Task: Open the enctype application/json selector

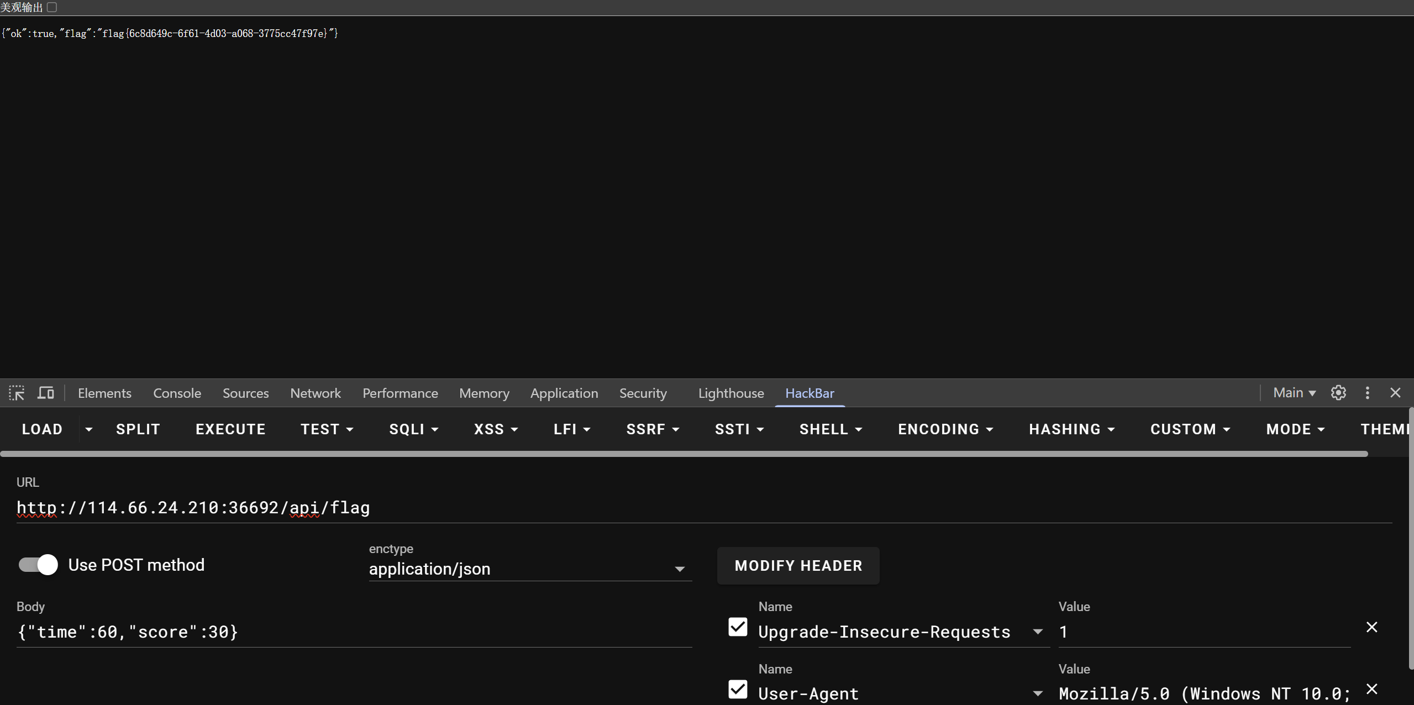Action: tap(530, 569)
